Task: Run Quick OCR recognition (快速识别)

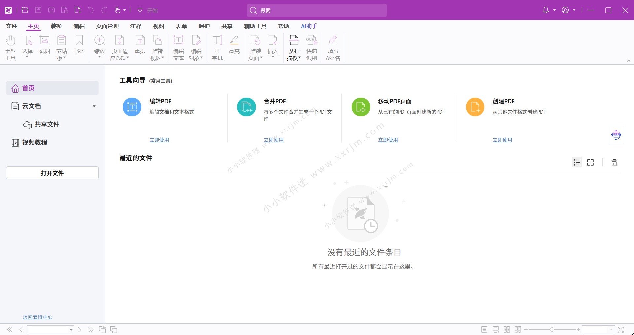Action: click(x=311, y=48)
